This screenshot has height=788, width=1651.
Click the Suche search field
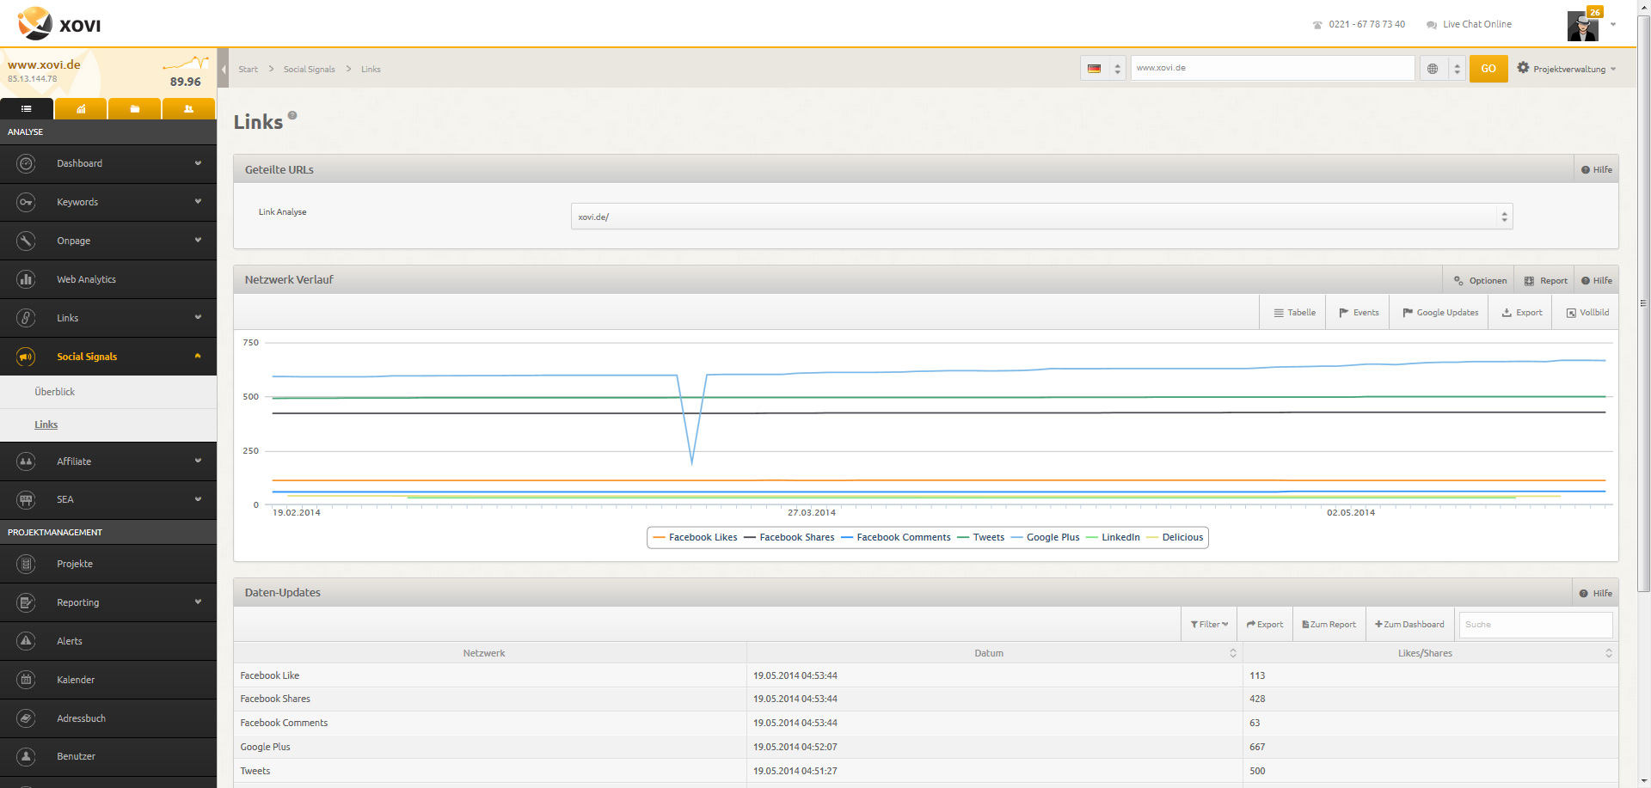1536,625
